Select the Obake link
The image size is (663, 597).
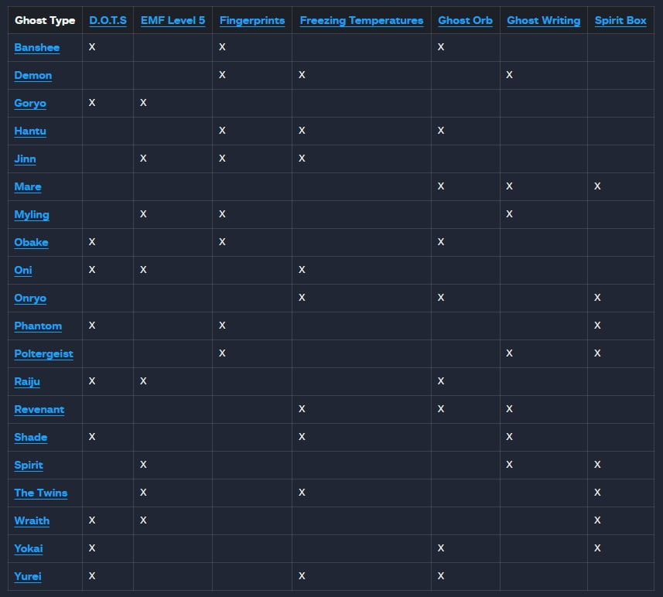pyautogui.click(x=31, y=243)
